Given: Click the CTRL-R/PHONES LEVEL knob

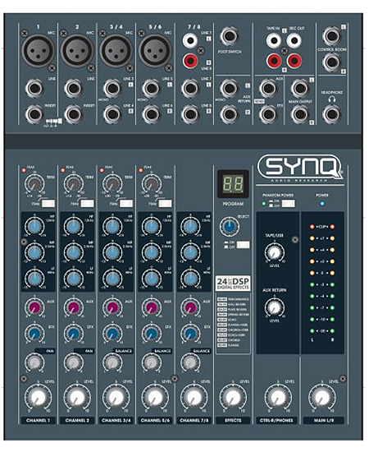Looking at the screenshot, I should [x=278, y=398].
